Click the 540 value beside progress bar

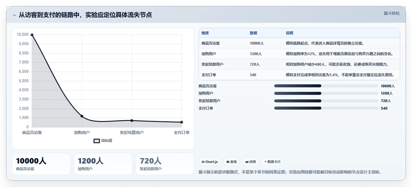[384, 108]
